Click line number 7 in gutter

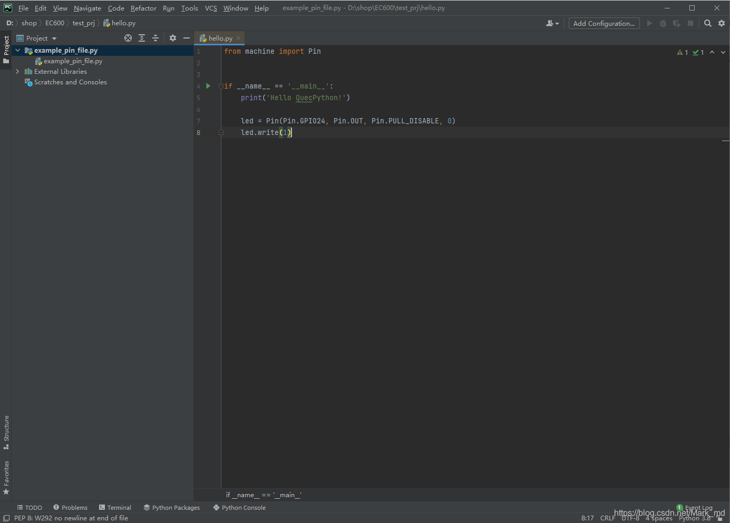click(x=199, y=121)
